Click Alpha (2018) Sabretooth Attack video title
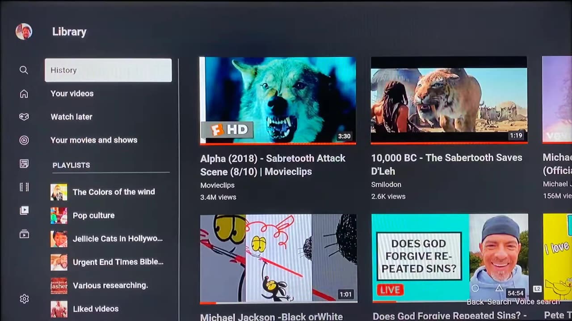The image size is (572, 321). pos(273,165)
